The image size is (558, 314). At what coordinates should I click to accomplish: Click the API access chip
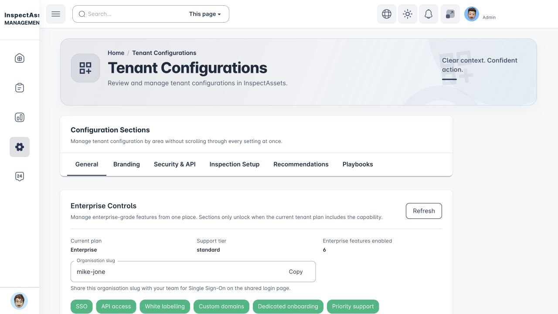click(116, 307)
